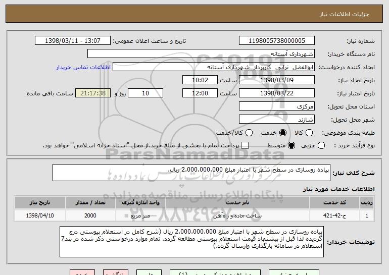
Task: Choose the جزیی purchase process option
Action: [x=321, y=146]
